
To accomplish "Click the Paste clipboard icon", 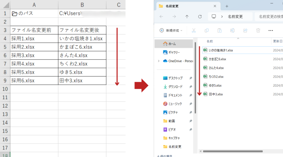I will (219, 30).
